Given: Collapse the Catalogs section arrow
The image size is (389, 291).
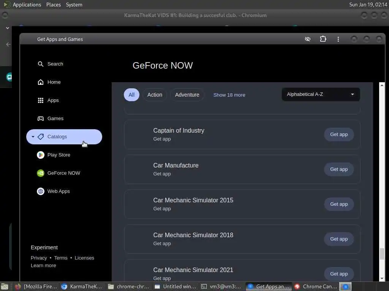Looking at the screenshot, I should click(33, 136).
